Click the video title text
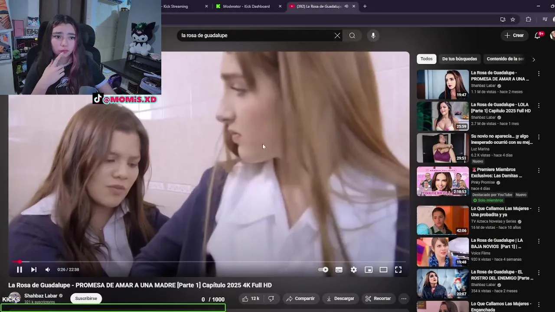The width and height of the screenshot is (555, 312). pyautogui.click(x=140, y=285)
